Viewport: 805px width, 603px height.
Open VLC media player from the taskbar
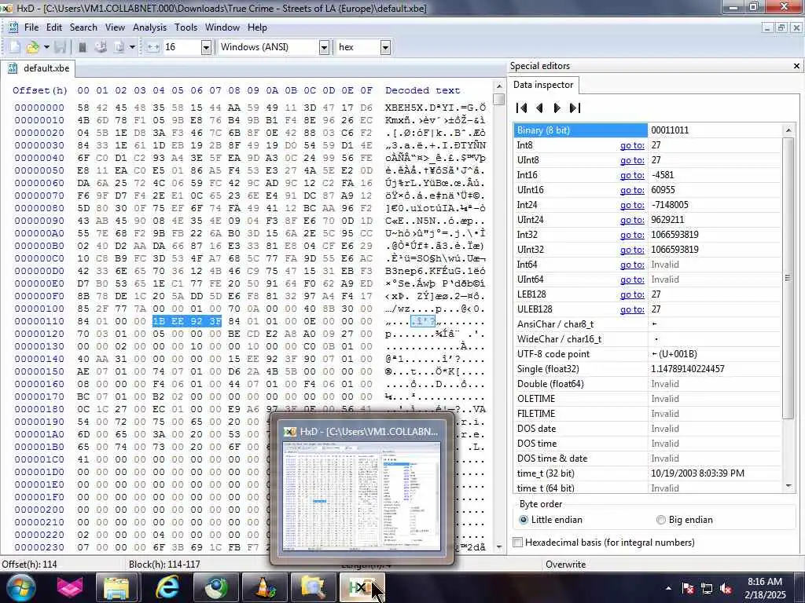(265, 587)
